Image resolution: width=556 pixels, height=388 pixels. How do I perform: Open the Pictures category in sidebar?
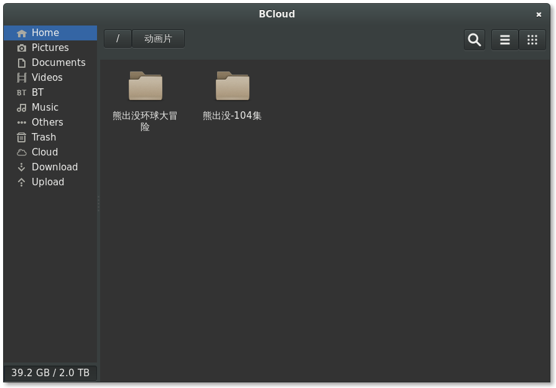50,48
